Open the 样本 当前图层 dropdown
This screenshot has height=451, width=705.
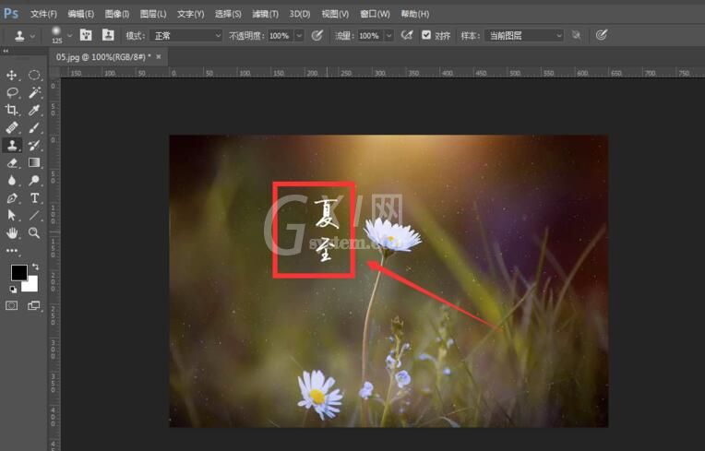pyautogui.click(x=524, y=35)
